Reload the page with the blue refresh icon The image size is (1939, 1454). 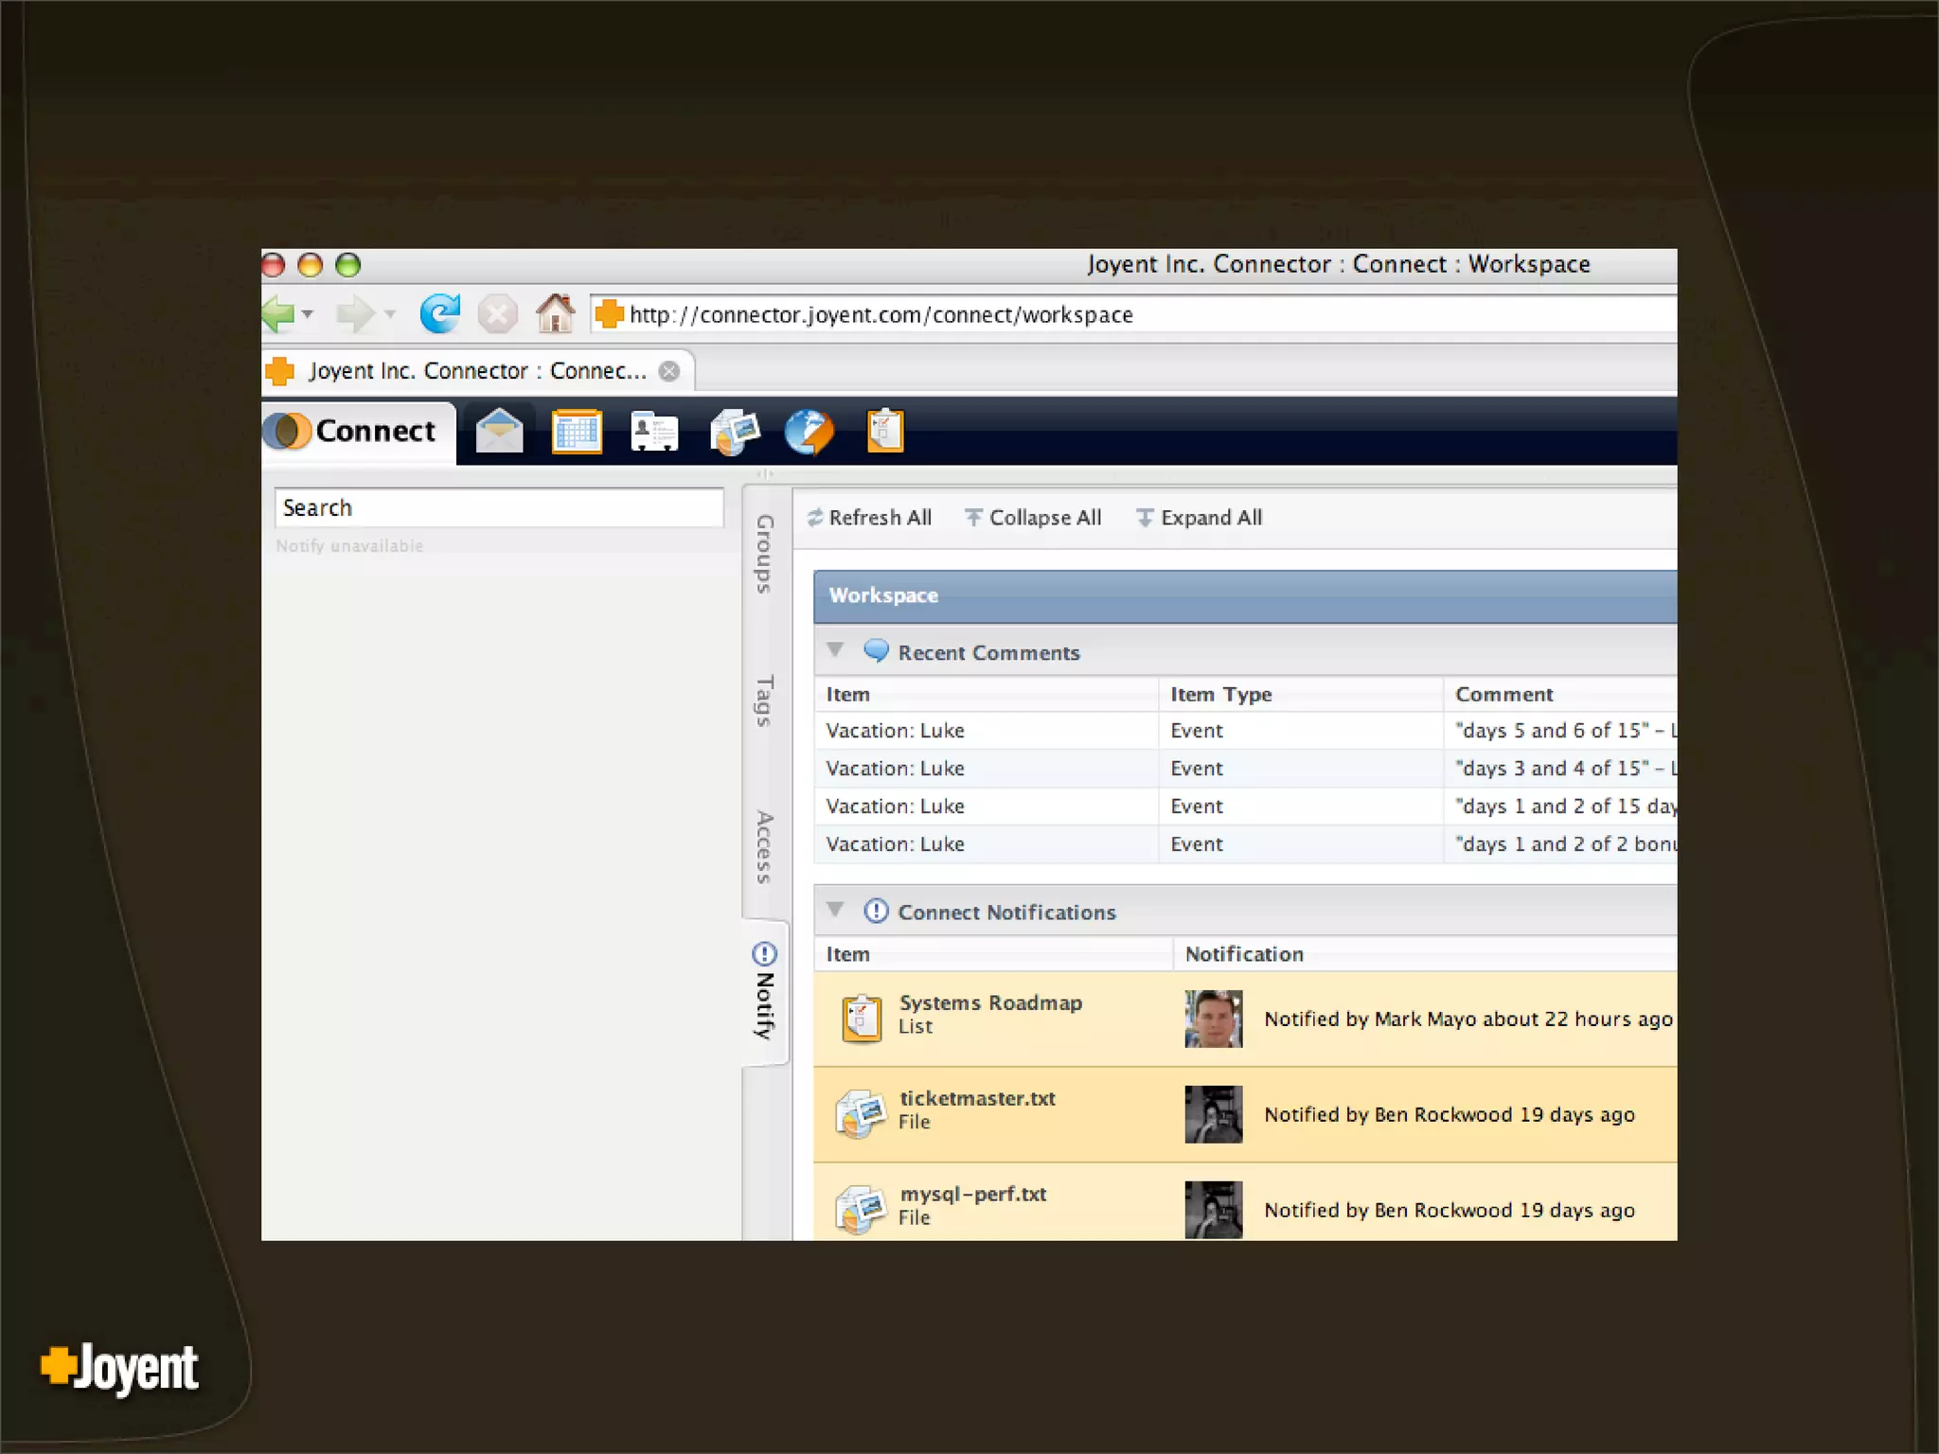[439, 313]
